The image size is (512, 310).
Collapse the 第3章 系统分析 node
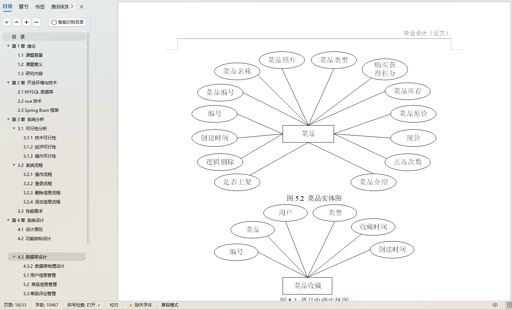click(8, 119)
